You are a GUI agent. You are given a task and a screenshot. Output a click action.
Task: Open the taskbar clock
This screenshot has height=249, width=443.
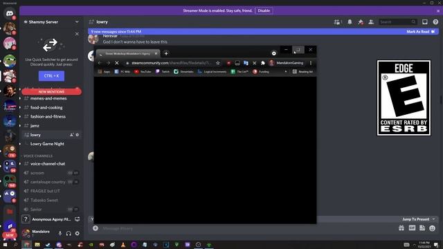click(x=424, y=244)
